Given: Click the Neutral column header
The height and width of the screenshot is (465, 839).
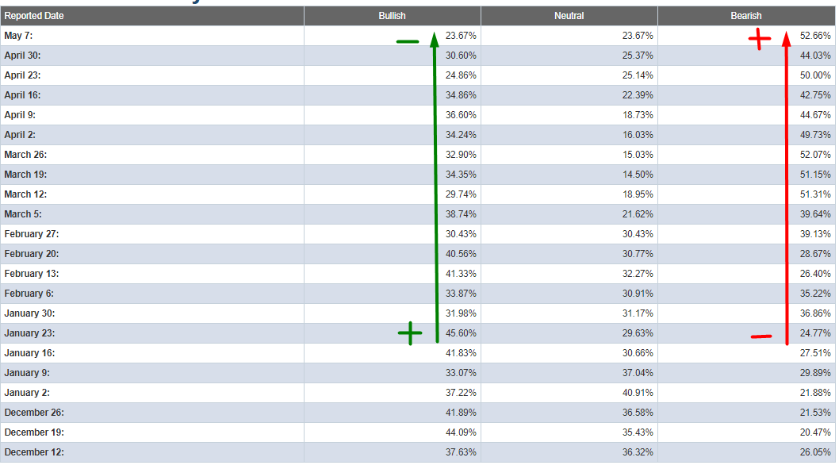Looking at the screenshot, I should pyautogui.click(x=569, y=16).
